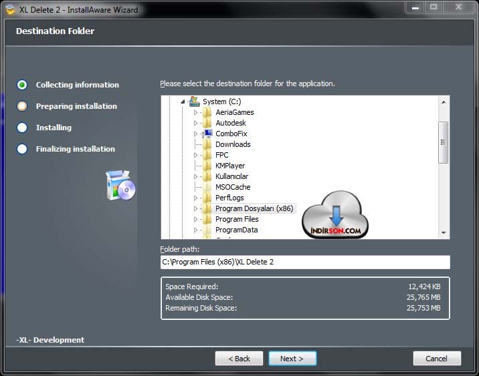
Task: Close the XL Delete 2 wizard window
Action: click(x=458, y=7)
